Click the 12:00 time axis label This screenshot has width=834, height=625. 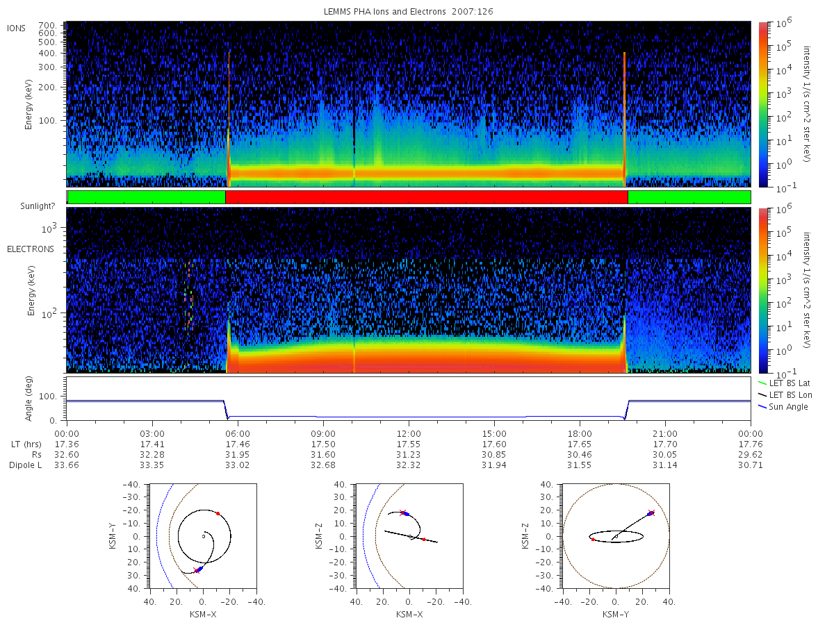pos(409,431)
